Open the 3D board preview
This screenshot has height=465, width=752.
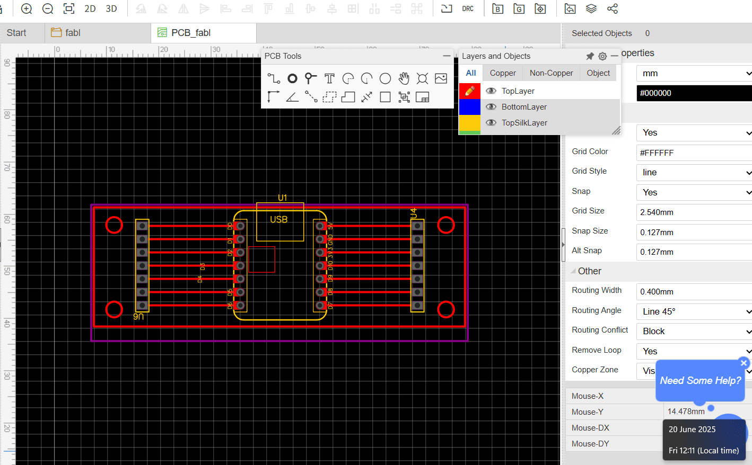point(111,8)
